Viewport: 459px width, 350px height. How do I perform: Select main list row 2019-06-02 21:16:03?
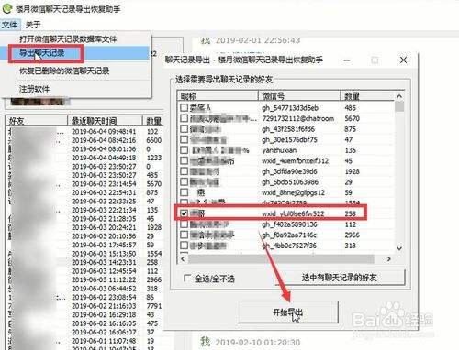point(85,306)
